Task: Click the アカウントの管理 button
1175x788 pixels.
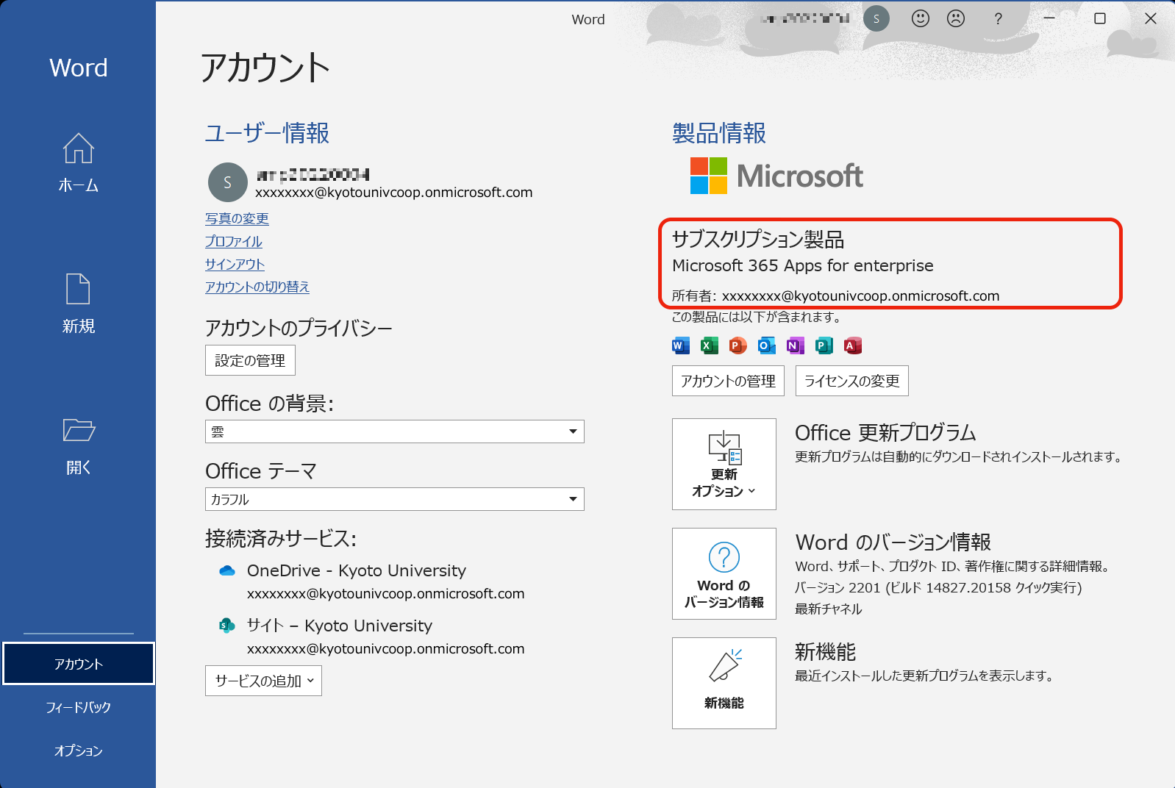Action: click(728, 381)
